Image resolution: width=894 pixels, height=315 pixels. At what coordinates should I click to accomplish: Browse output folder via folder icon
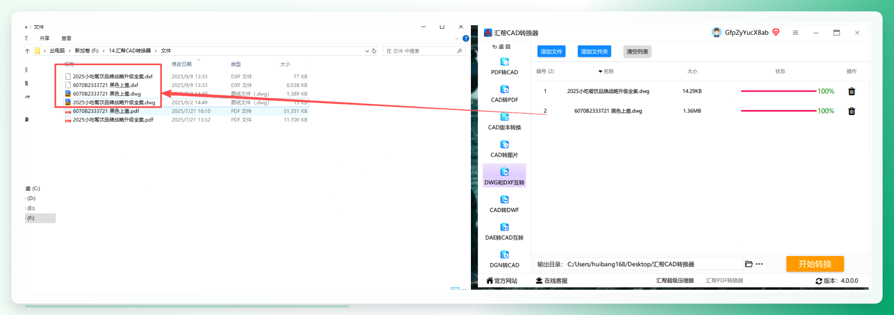(748, 264)
